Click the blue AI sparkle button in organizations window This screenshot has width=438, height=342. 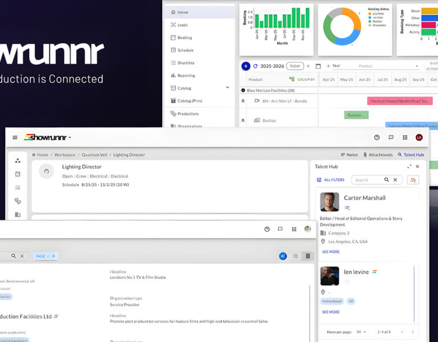pos(283,256)
